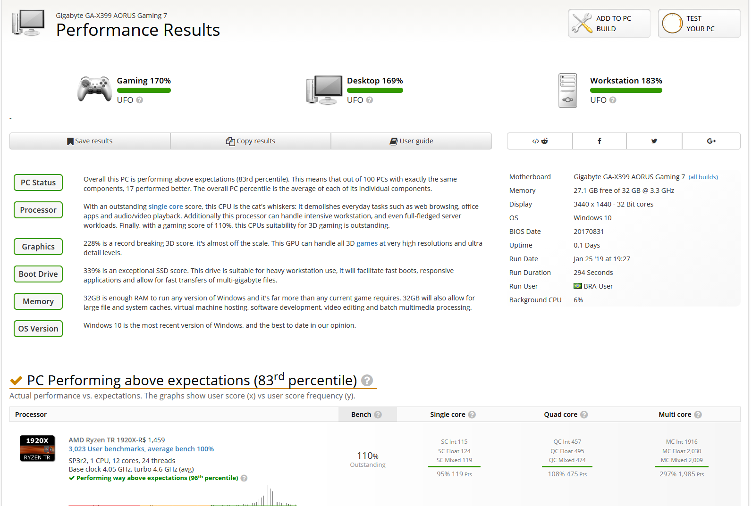This screenshot has height=506, width=752.
Task: Open help for Workstation UFO rating
Action: 613,100
